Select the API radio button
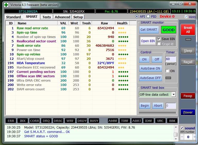The height and width of the screenshot is (145, 198). (137, 16)
